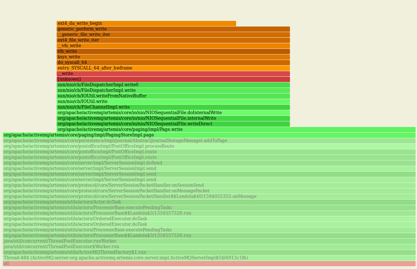Click OrderedExecutor.doTask frame directly above executePendingTasks
The height and width of the screenshot is (269, 417).
point(209,224)
